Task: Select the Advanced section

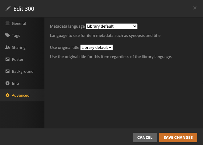Action: pos(22,95)
